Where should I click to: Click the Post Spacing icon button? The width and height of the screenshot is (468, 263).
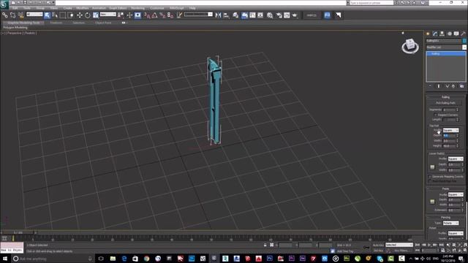coord(432,202)
